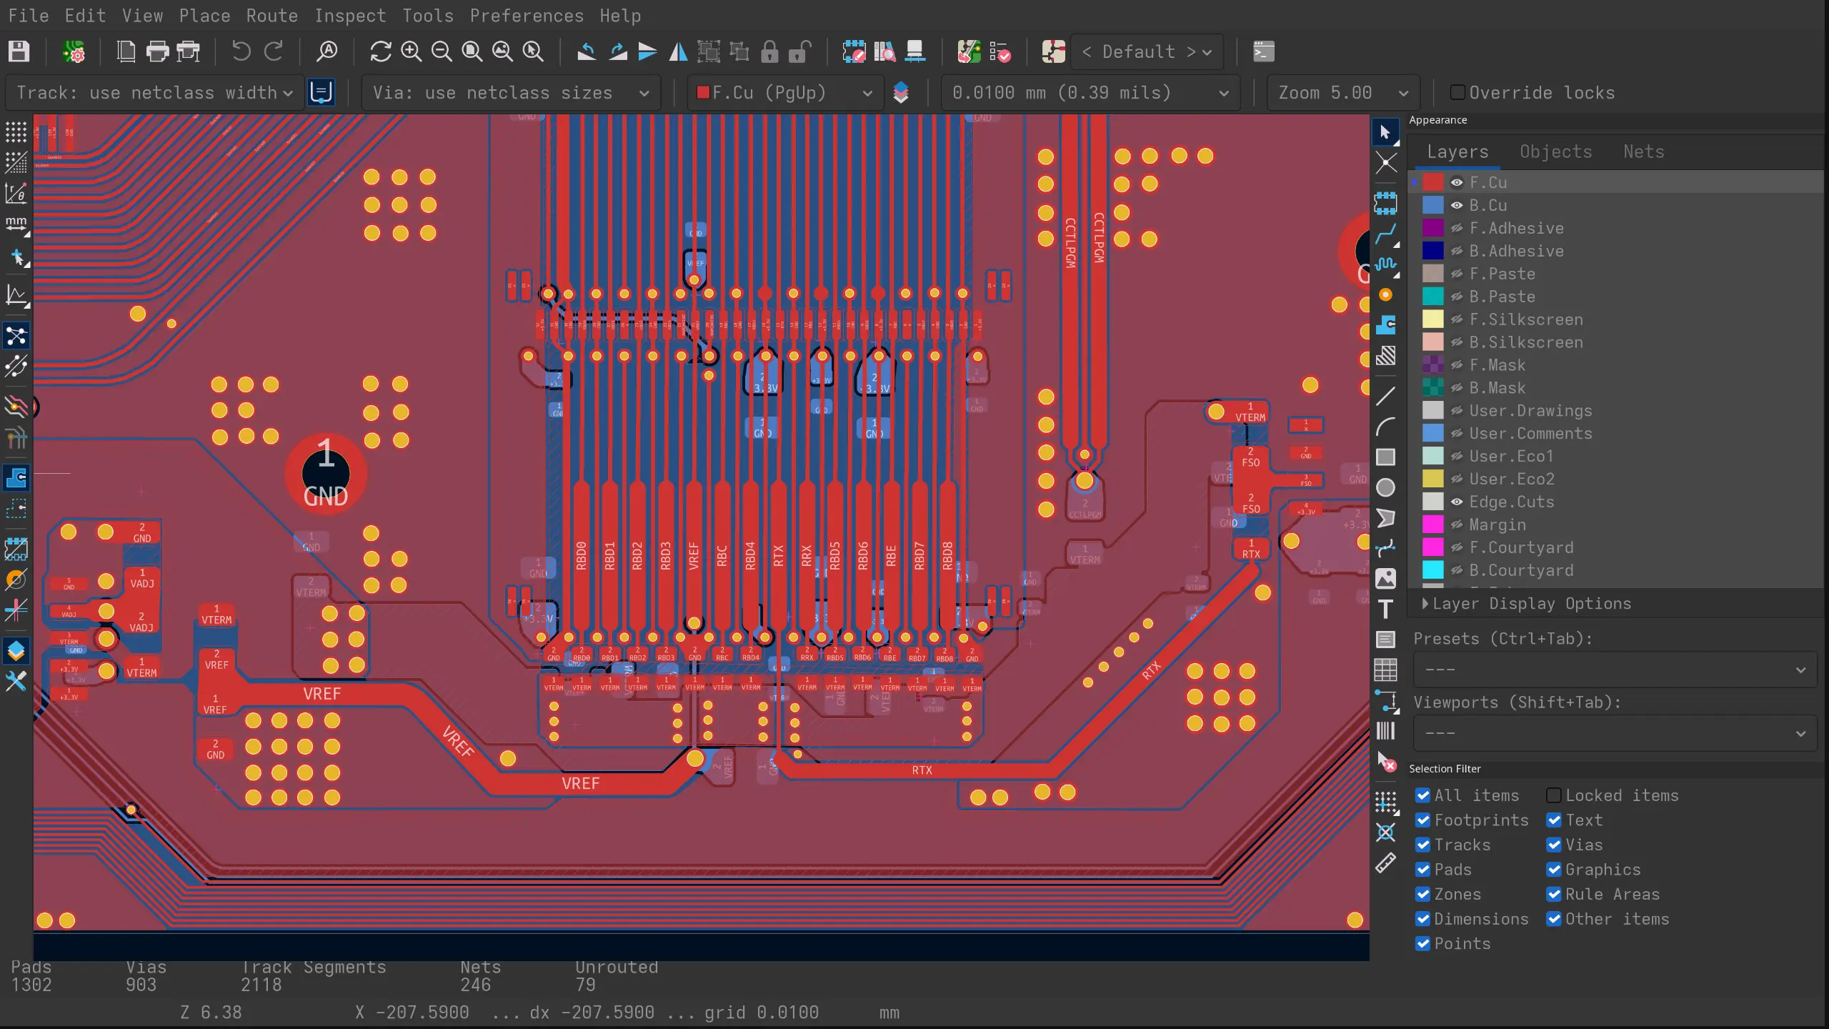1829x1029 pixels.
Task: Enable the Override locks checkbox
Action: [1457, 93]
